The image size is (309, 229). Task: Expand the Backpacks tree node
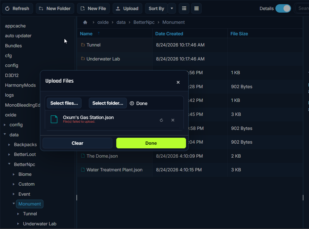tap(9, 145)
